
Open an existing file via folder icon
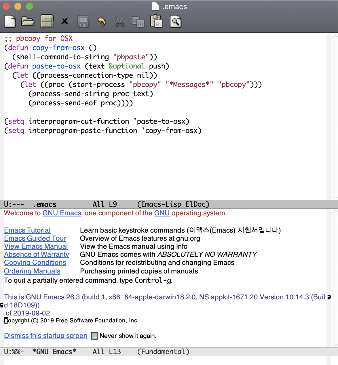click(28, 22)
